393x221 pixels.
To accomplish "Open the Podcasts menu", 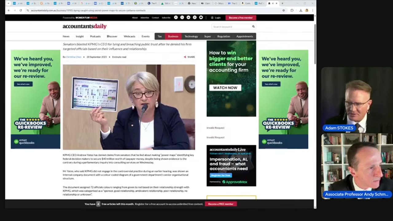I will point(95,36).
